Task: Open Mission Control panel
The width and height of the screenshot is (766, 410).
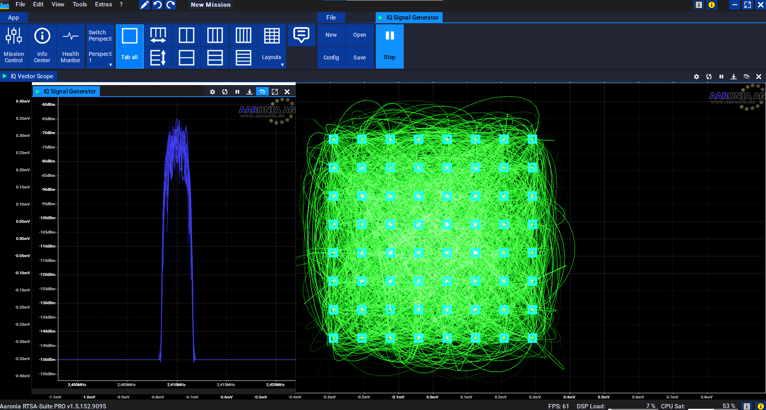Action: (x=14, y=46)
